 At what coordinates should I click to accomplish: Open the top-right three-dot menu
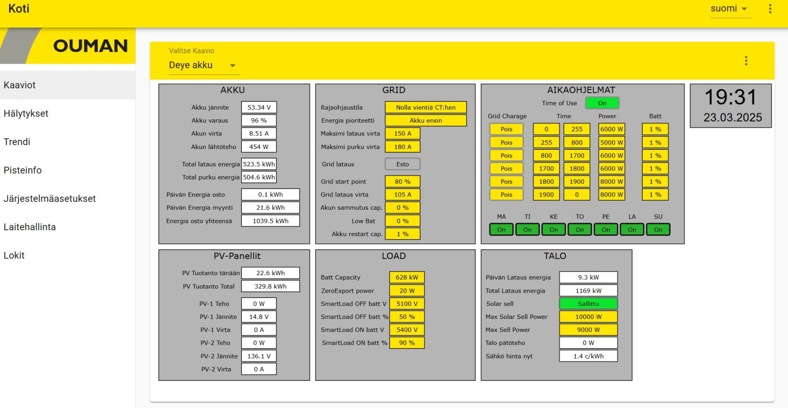pos(770,9)
